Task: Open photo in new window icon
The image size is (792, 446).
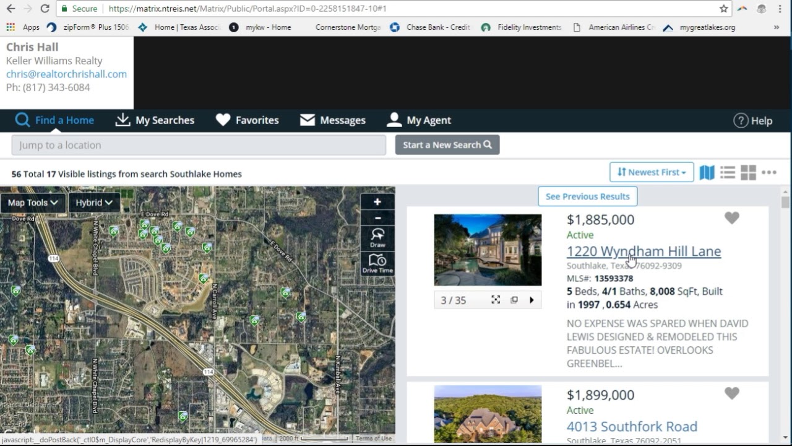Action: point(514,300)
